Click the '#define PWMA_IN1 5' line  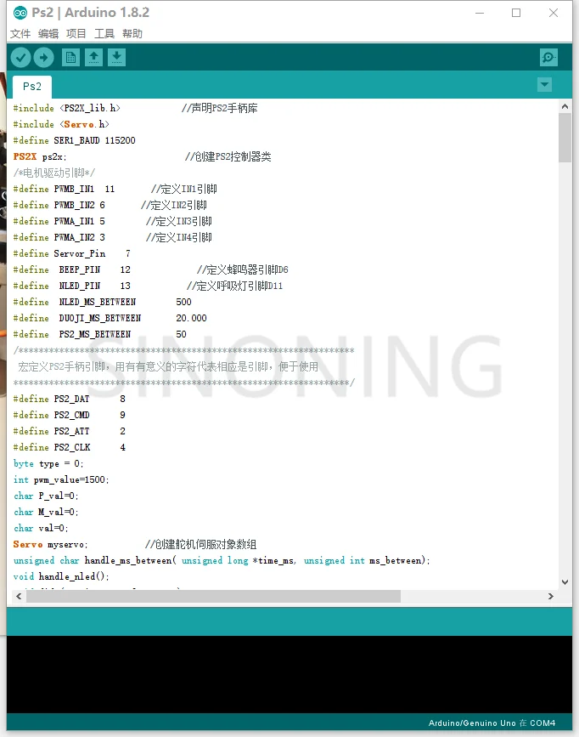pos(59,221)
